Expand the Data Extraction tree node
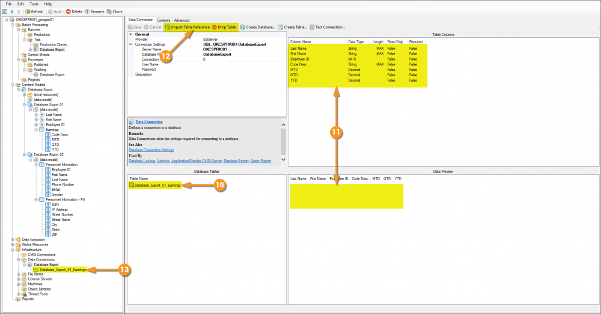The width and height of the screenshot is (601, 314). [x=12, y=240]
